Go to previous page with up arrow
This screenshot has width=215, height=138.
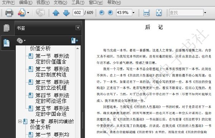(56, 13)
